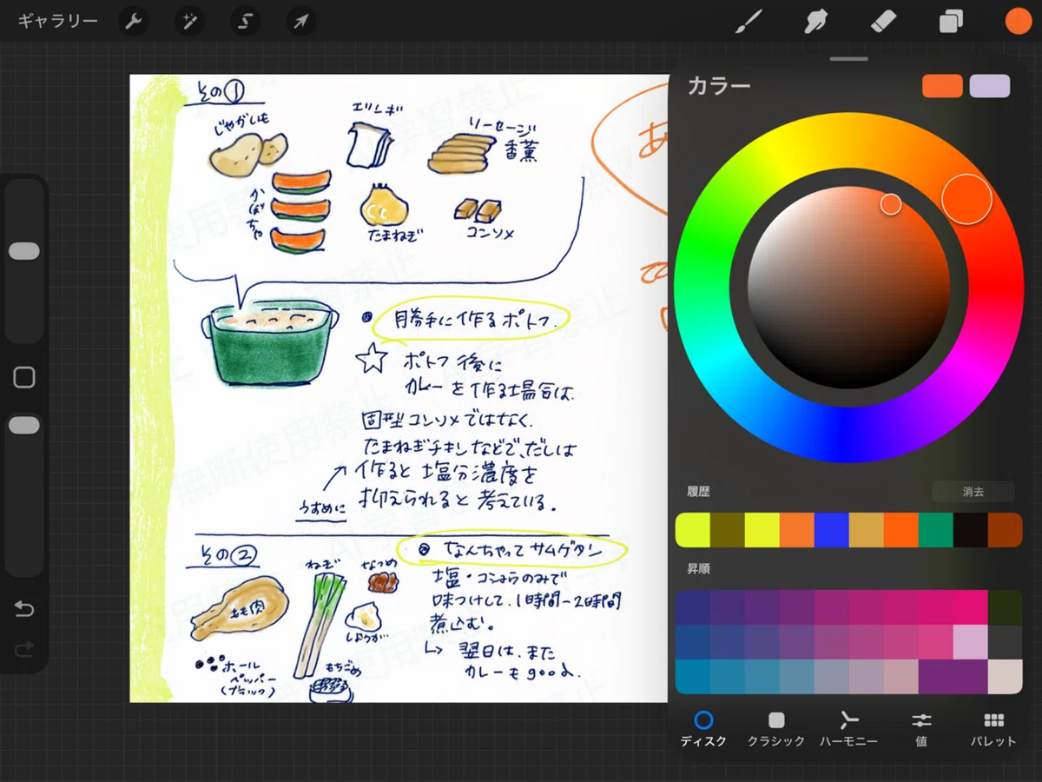
Task: Activate the Transform arrow tool
Action: pos(300,22)
